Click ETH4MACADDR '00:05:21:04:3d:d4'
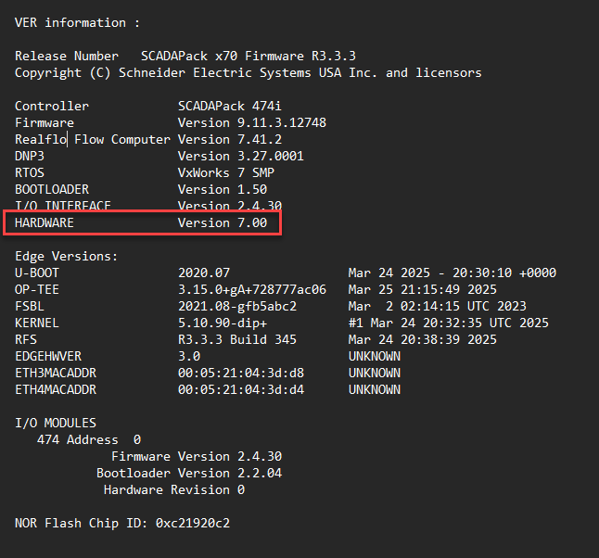This screenshot has width=599, height=558. 241,389
